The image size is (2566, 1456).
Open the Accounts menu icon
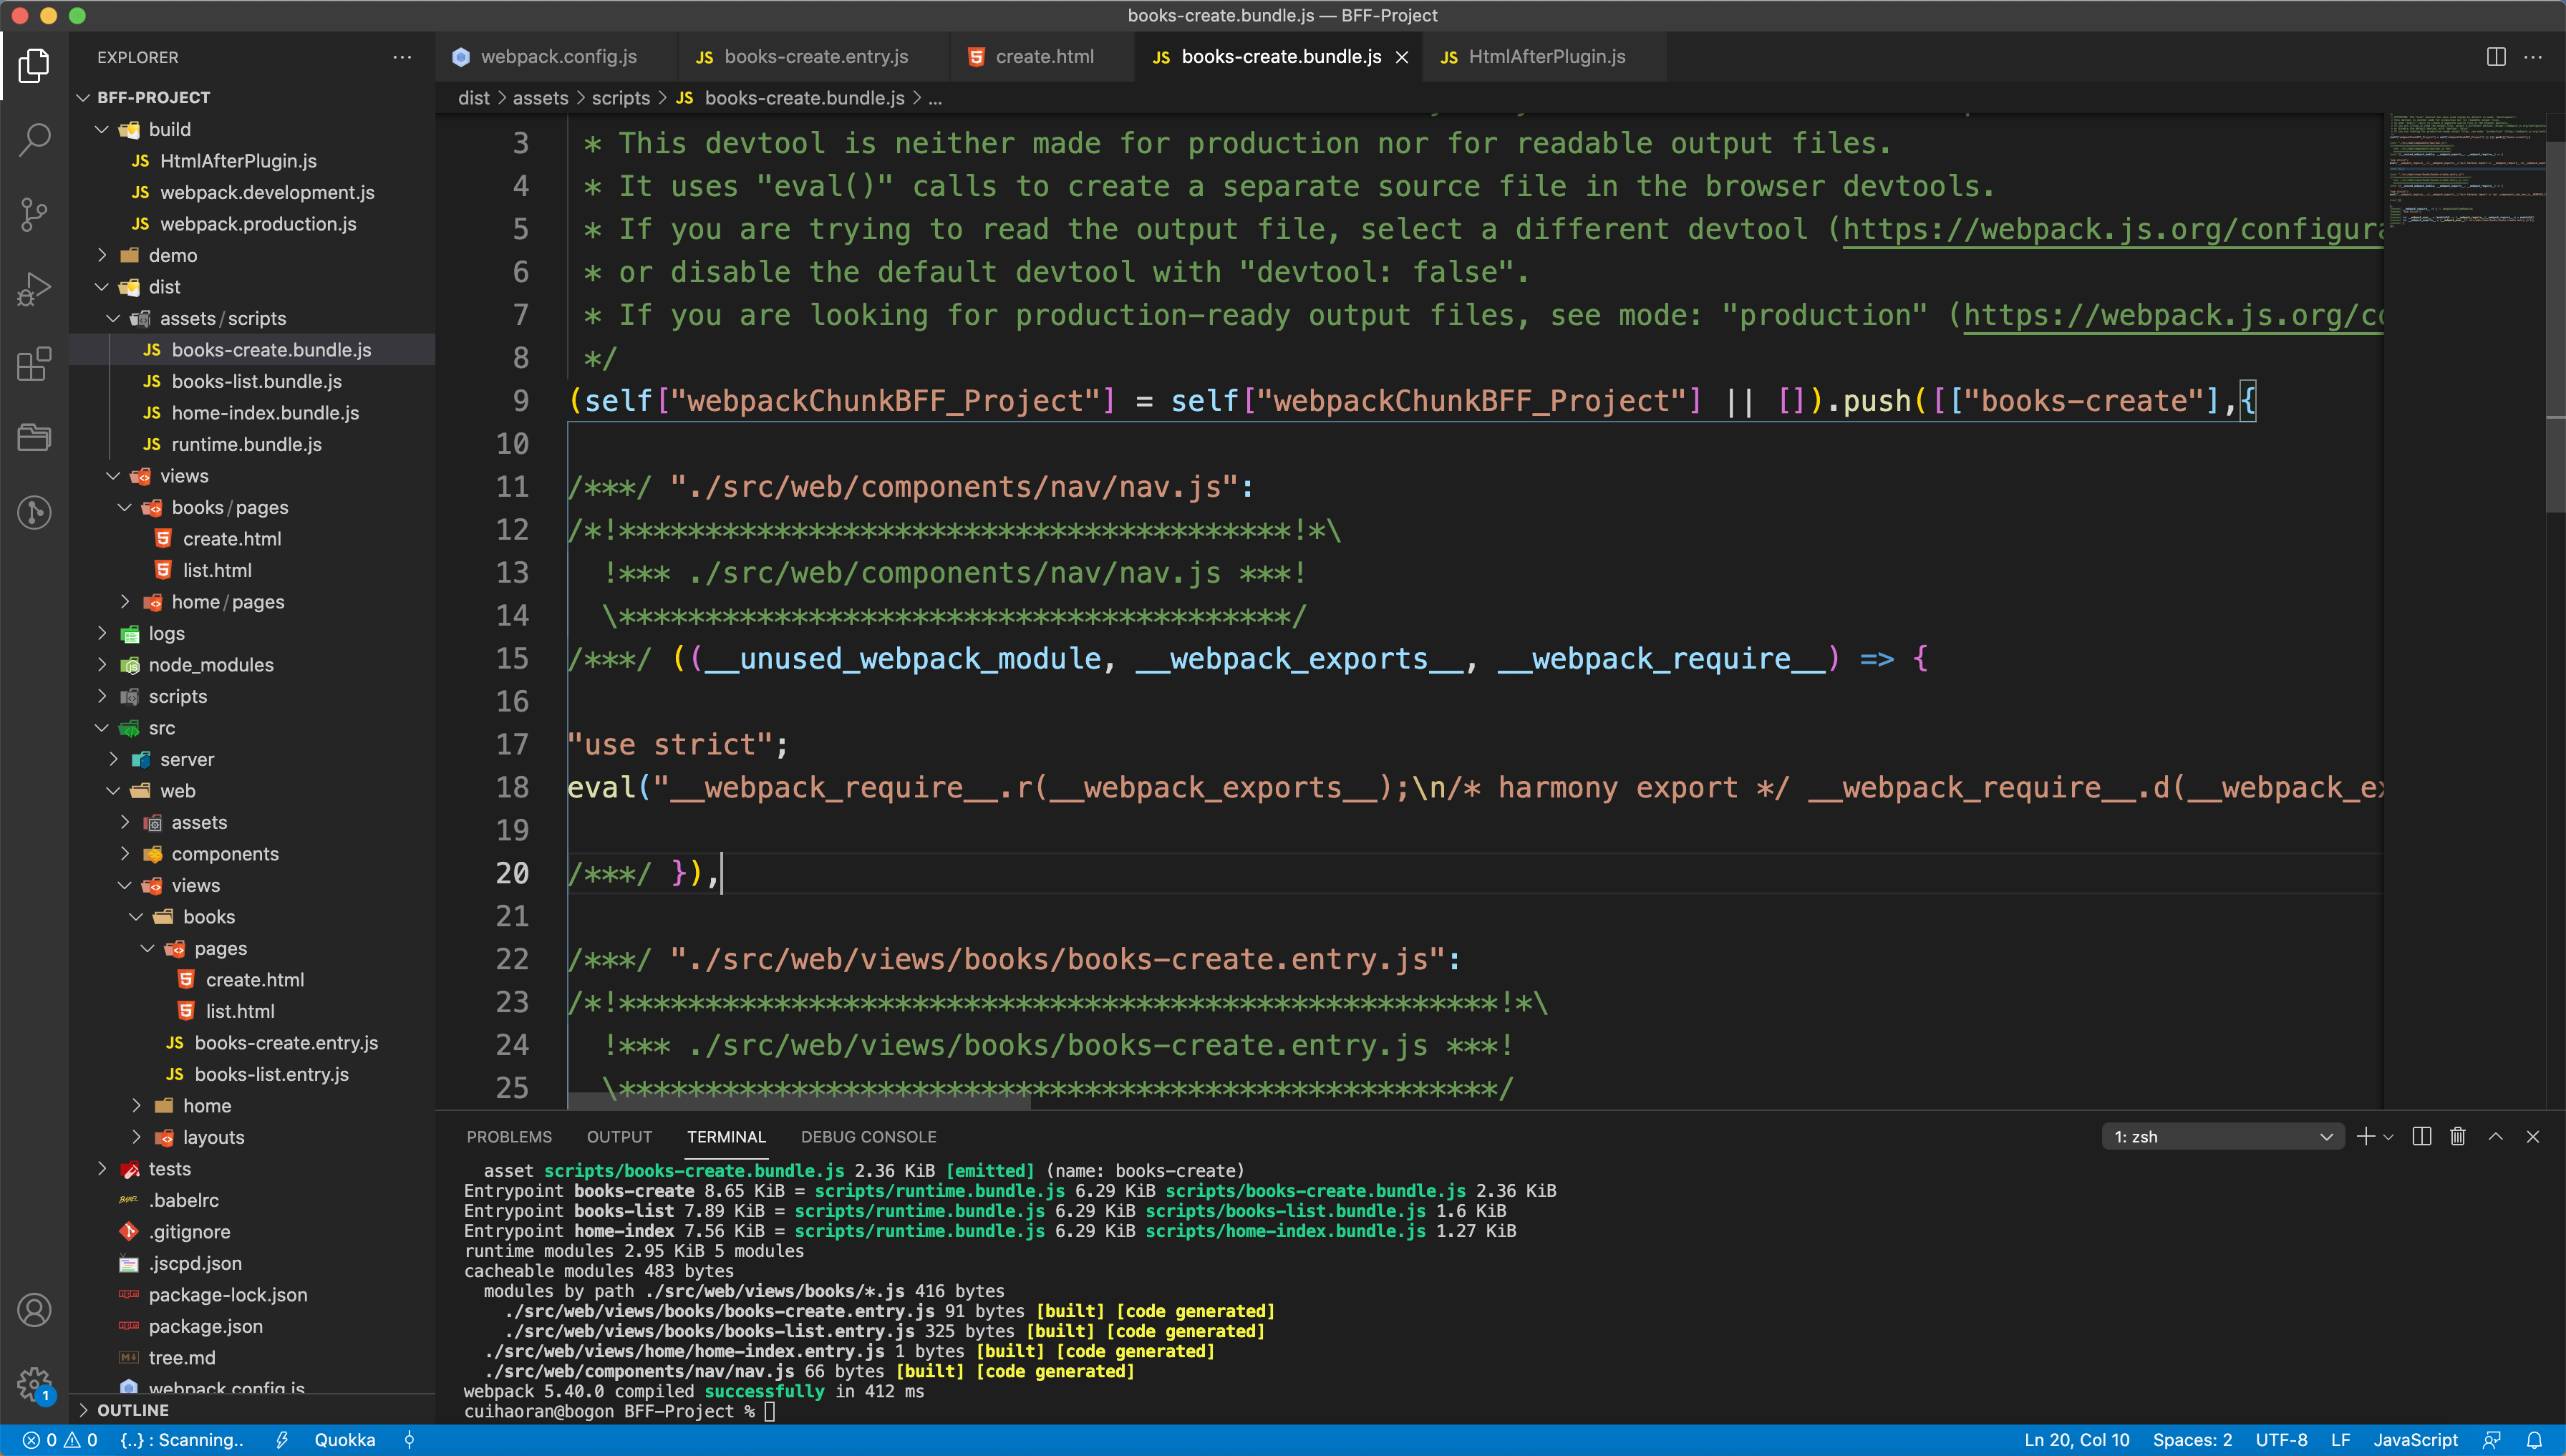(34, 1310)
